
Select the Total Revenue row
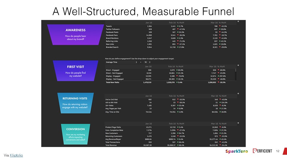[x=171, y=145]
